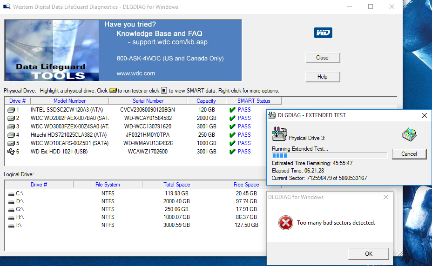Sort physical drives by Capacity header
Image resolution: width=432 pixels, height=266 pixels.
[x=206, y=101]
